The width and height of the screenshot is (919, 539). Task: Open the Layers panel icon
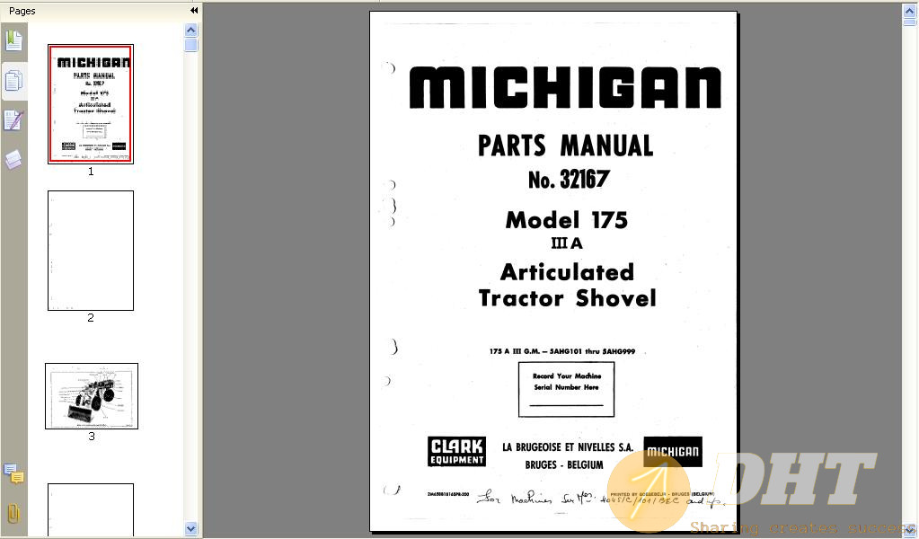[13, 159]
